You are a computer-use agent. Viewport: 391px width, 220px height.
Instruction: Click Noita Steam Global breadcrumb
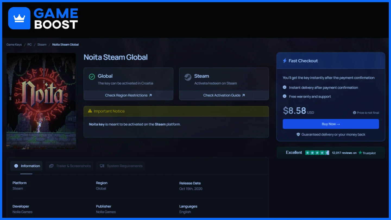click(65, 45)
